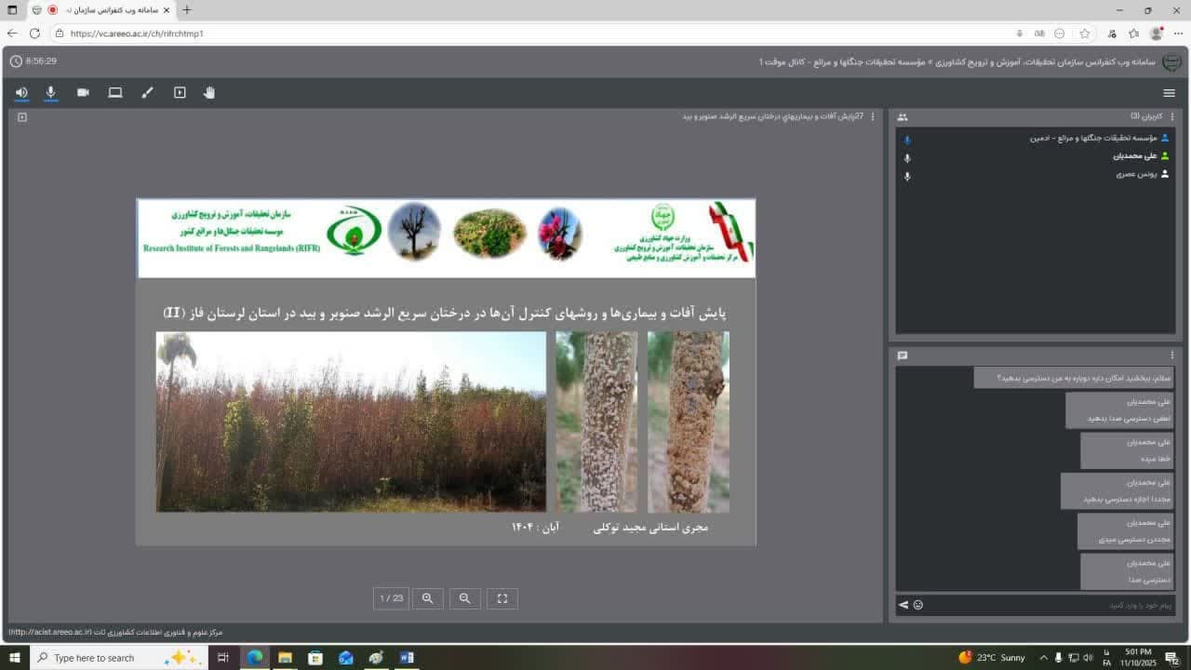Toggle the speaker audio icon
This screenshot has height=670, width=1191.
(21, 93)
